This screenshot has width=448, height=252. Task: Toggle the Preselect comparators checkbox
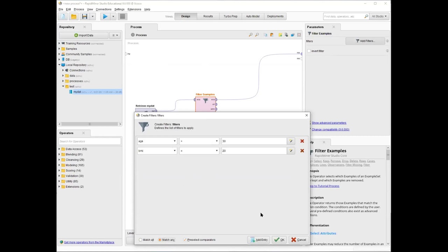point(185,240)
